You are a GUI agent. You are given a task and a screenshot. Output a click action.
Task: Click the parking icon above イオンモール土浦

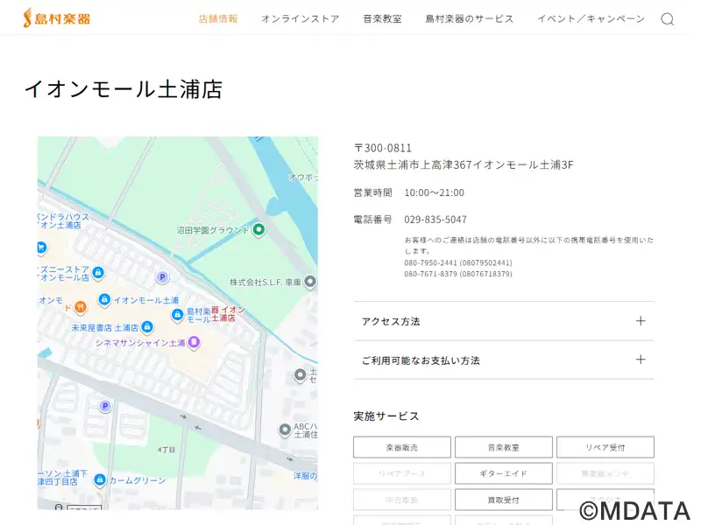[x=161, y=277]
